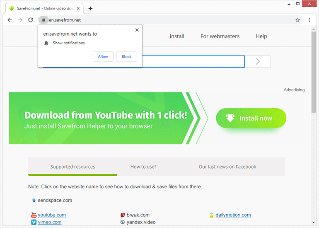Viewport: 319px width, 228px height.
Task: Bookmark this page with the star icon
Action: click(x=297, y=20)
